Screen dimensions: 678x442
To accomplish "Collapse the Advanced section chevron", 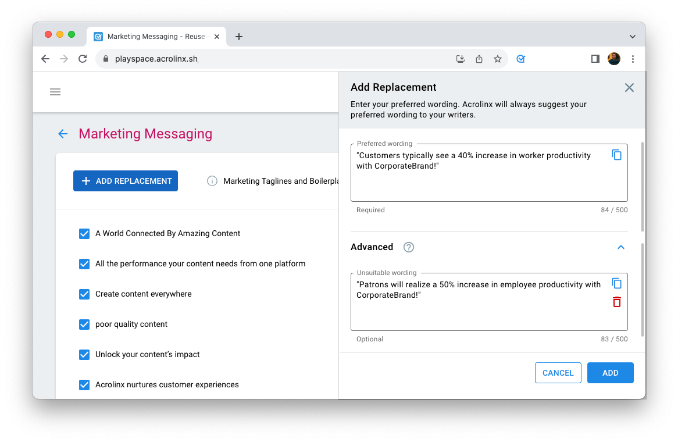I will (621, 247).
